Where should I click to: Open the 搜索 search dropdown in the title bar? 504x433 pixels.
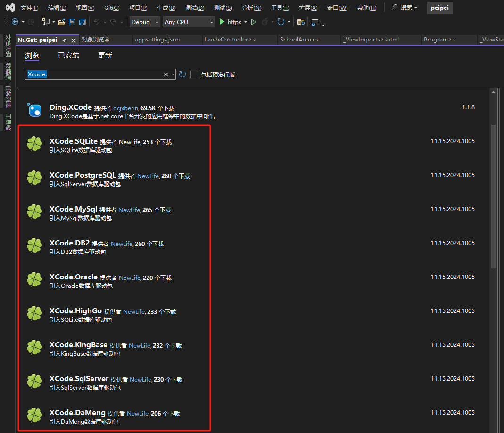tap(405, 8)
